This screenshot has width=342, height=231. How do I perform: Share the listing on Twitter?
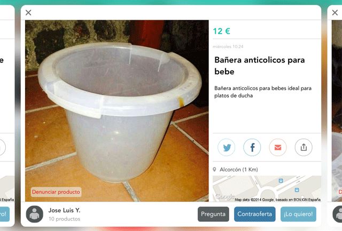226,147
